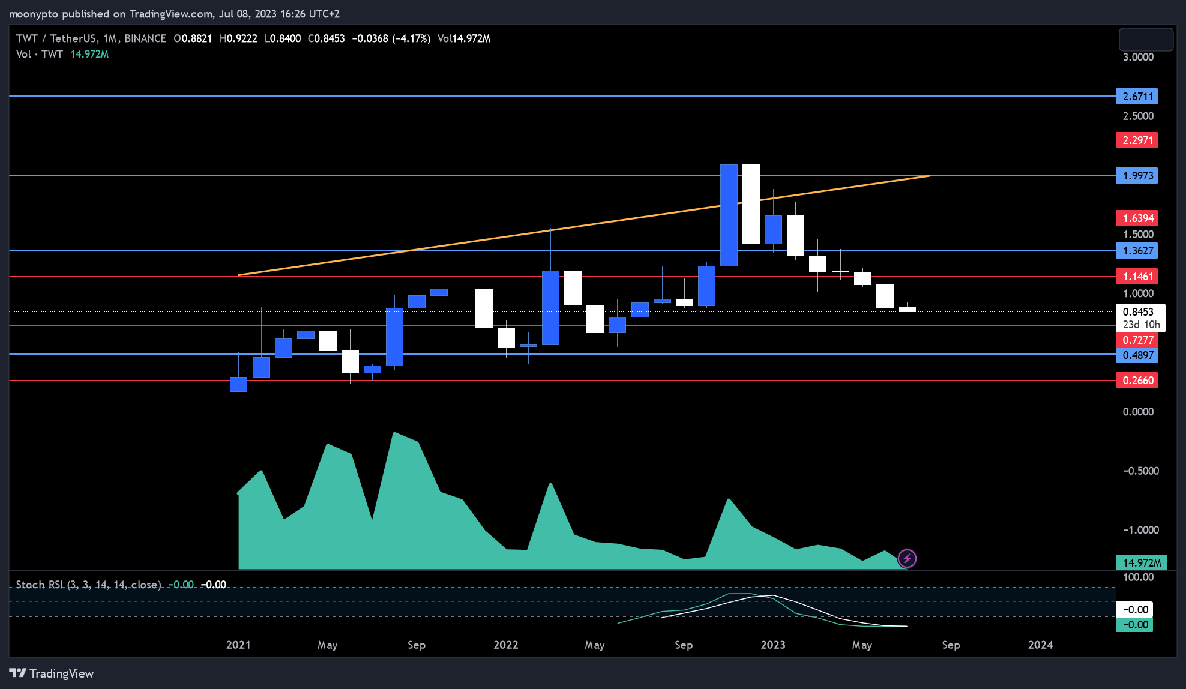Click the 2021 time axis label
Viewport: 1186px width, 689px height.
click(x=238, y=645)
